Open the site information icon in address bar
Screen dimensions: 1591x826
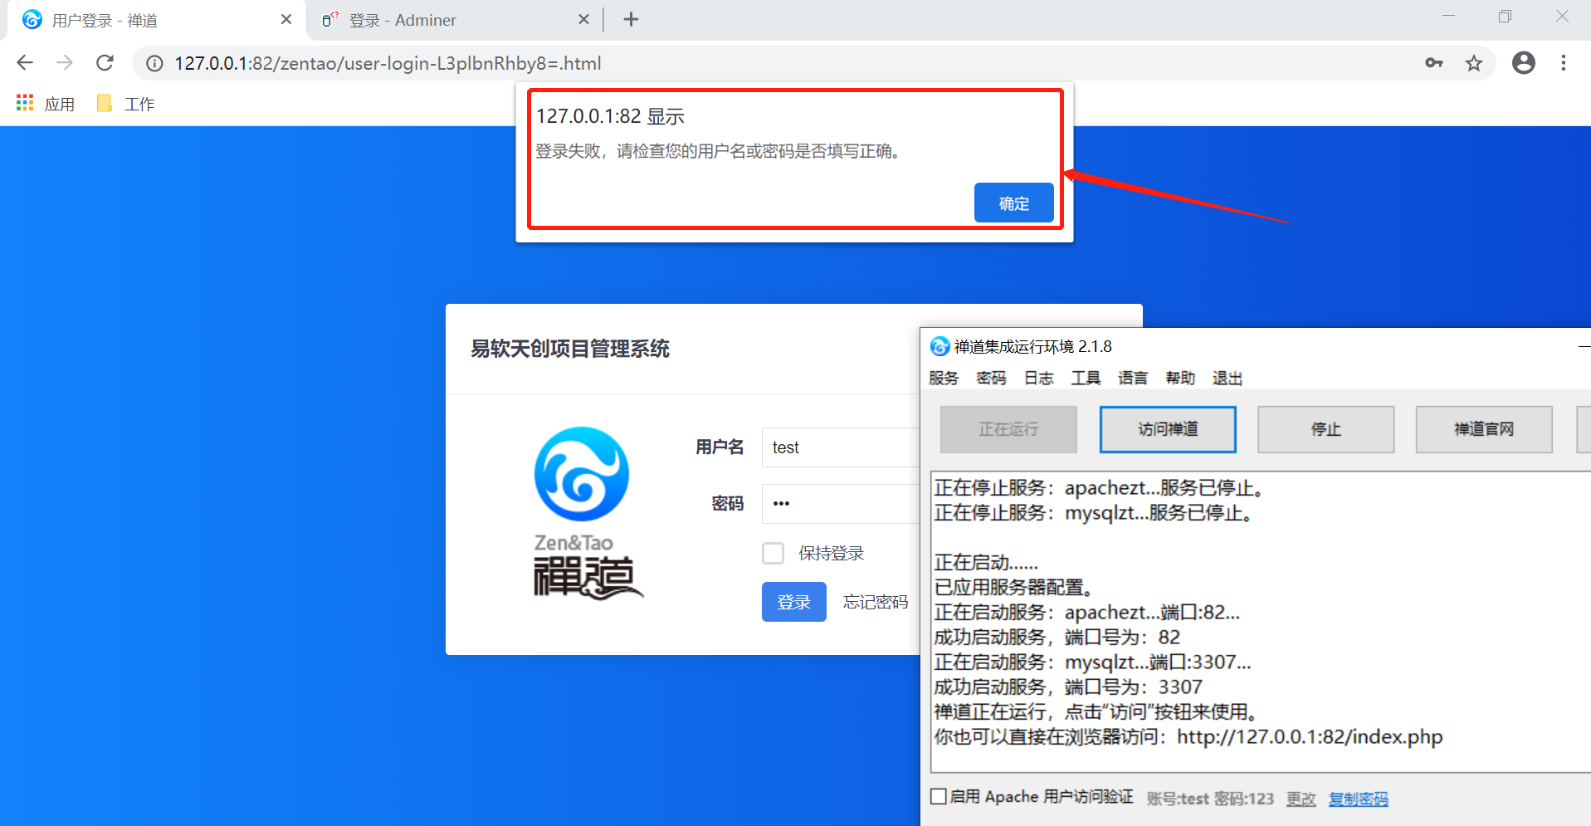pyautogui.click(x=155, y=63)
